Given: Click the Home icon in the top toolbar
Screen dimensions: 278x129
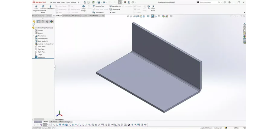Looking at the screenshot, I should click(x=85, y=2).
